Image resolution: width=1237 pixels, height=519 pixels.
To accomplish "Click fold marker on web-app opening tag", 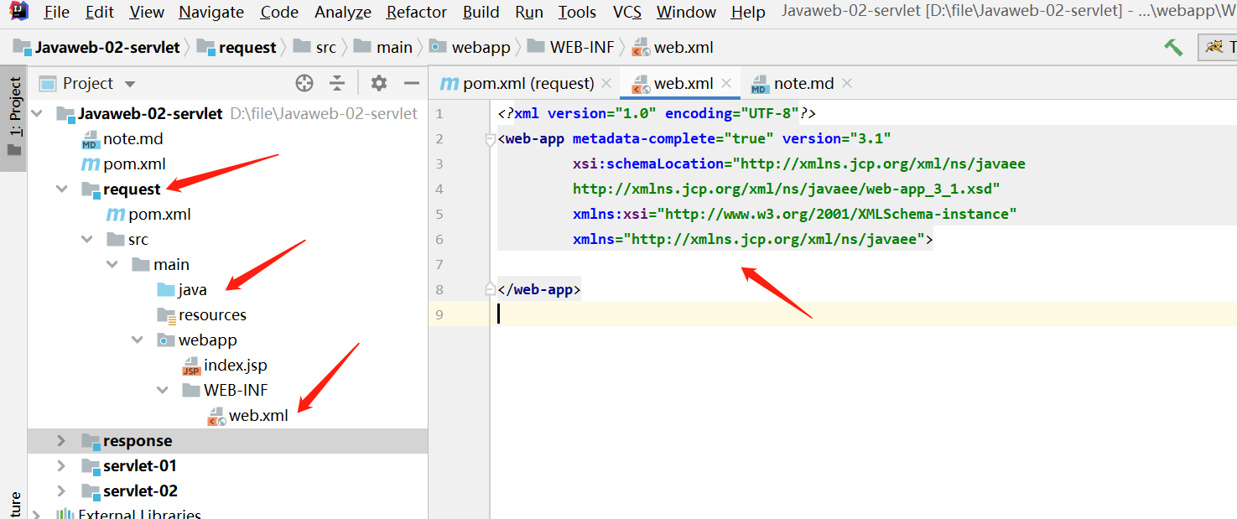I will (x=491, y=140).
